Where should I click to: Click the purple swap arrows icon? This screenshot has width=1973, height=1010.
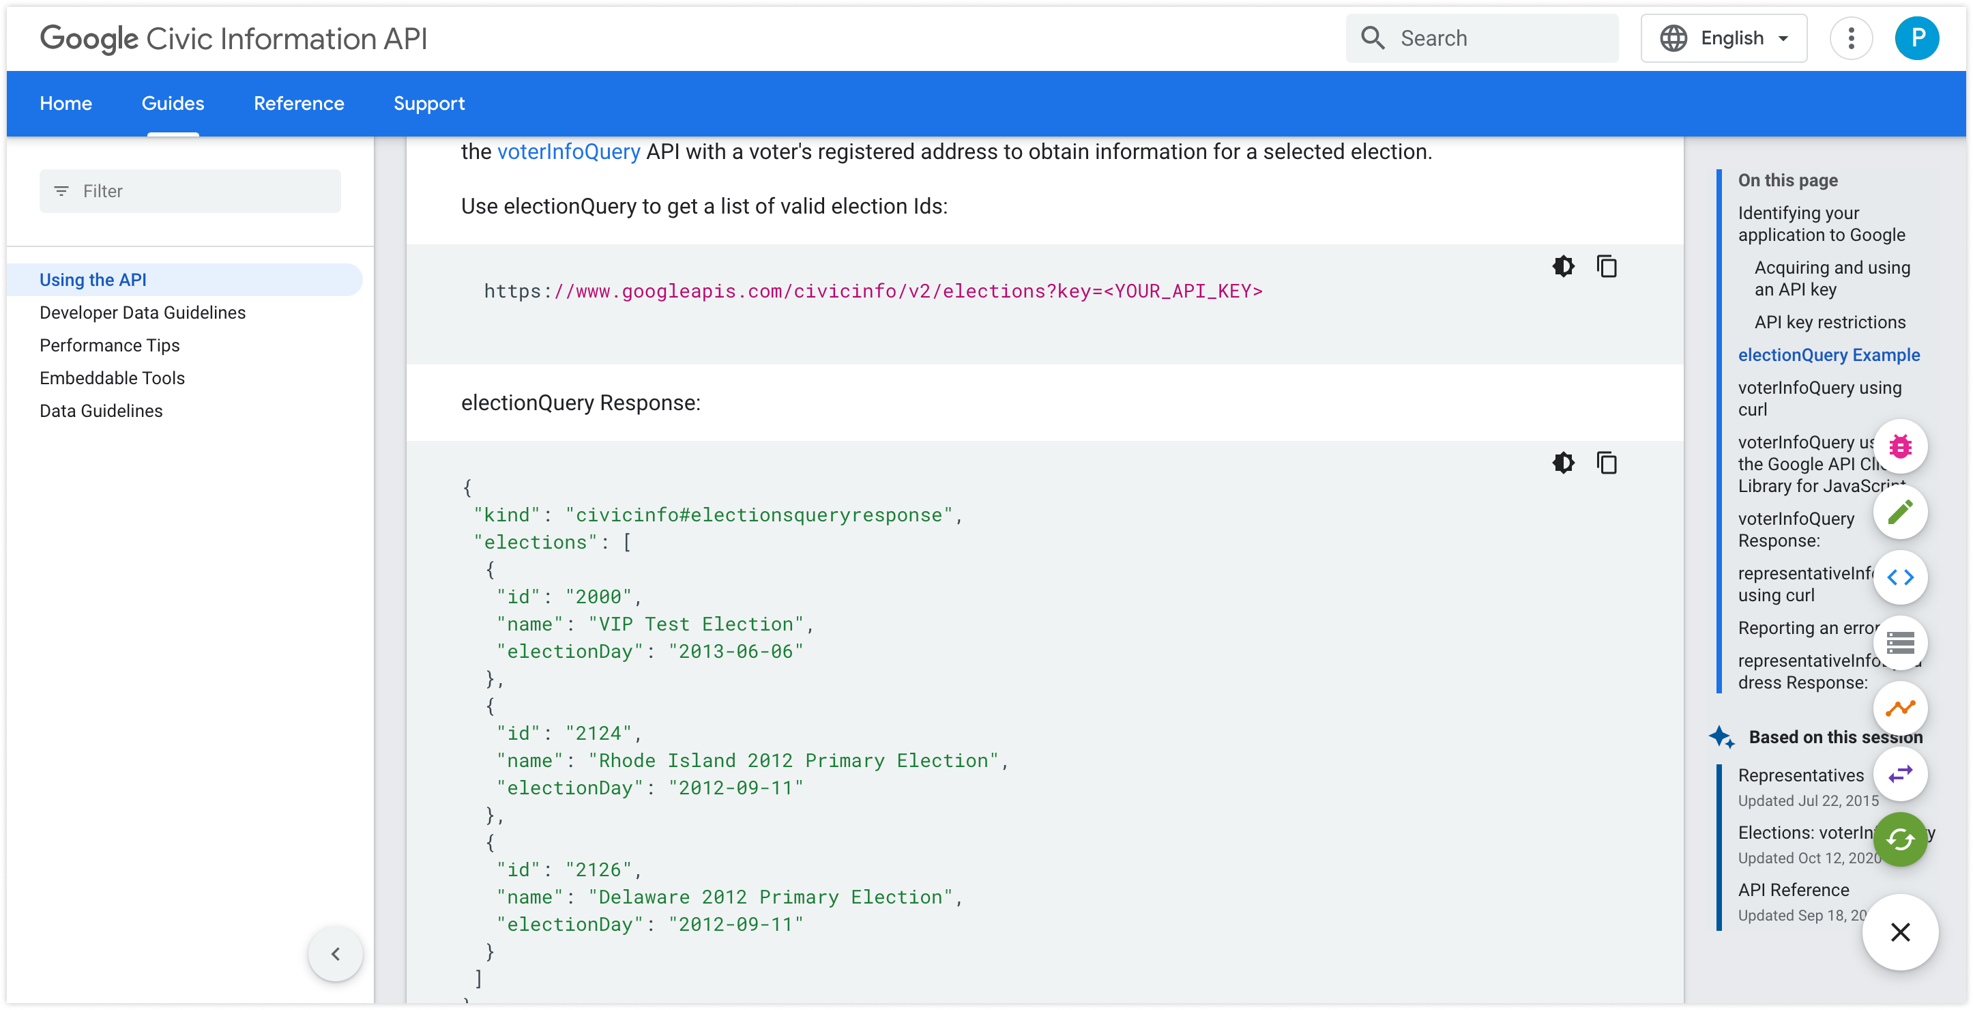pos(1899,774)
